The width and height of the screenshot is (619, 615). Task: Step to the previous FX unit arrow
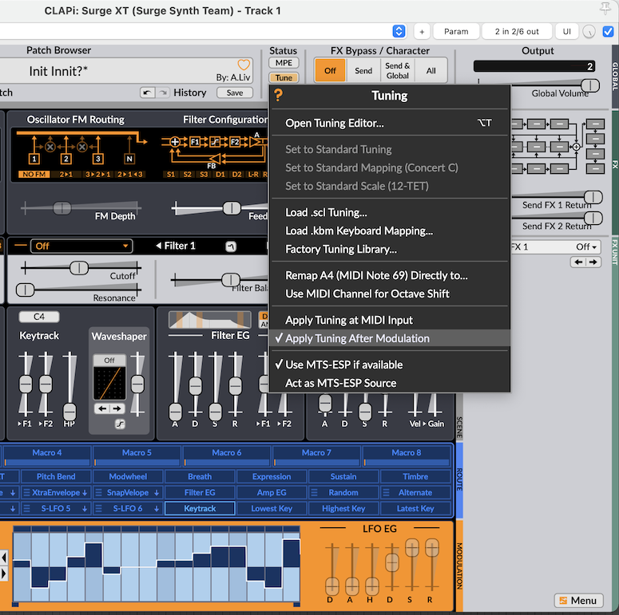pos(578,262)
